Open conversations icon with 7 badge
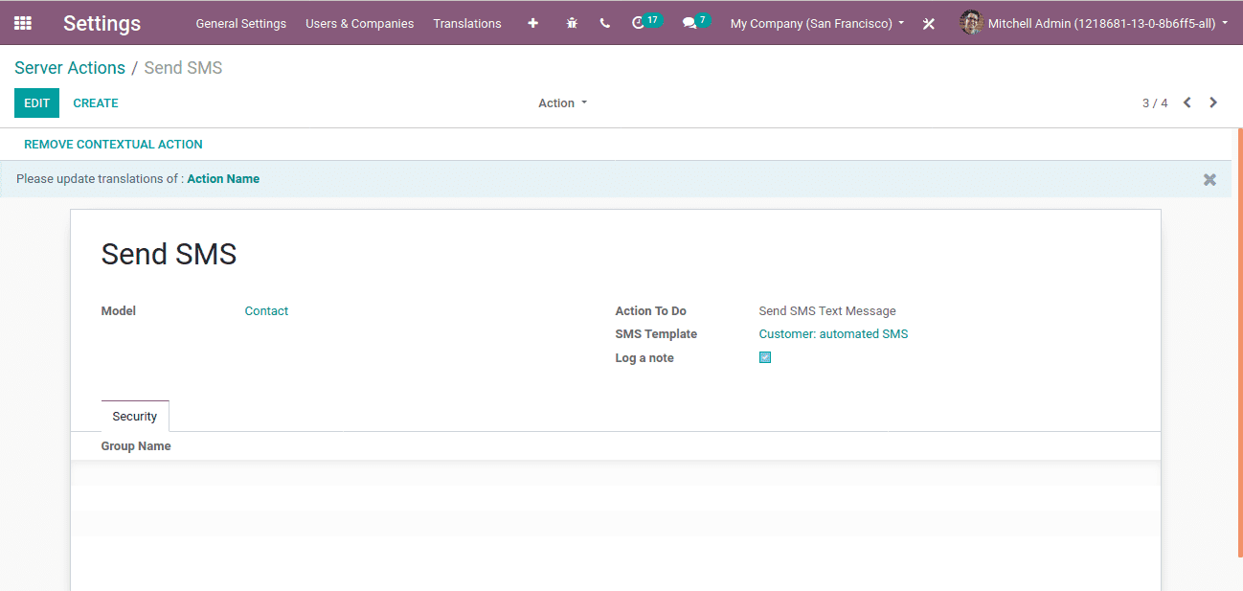Screen dimensions: 1243x591 pyautogui.click(x=696, y=22)
